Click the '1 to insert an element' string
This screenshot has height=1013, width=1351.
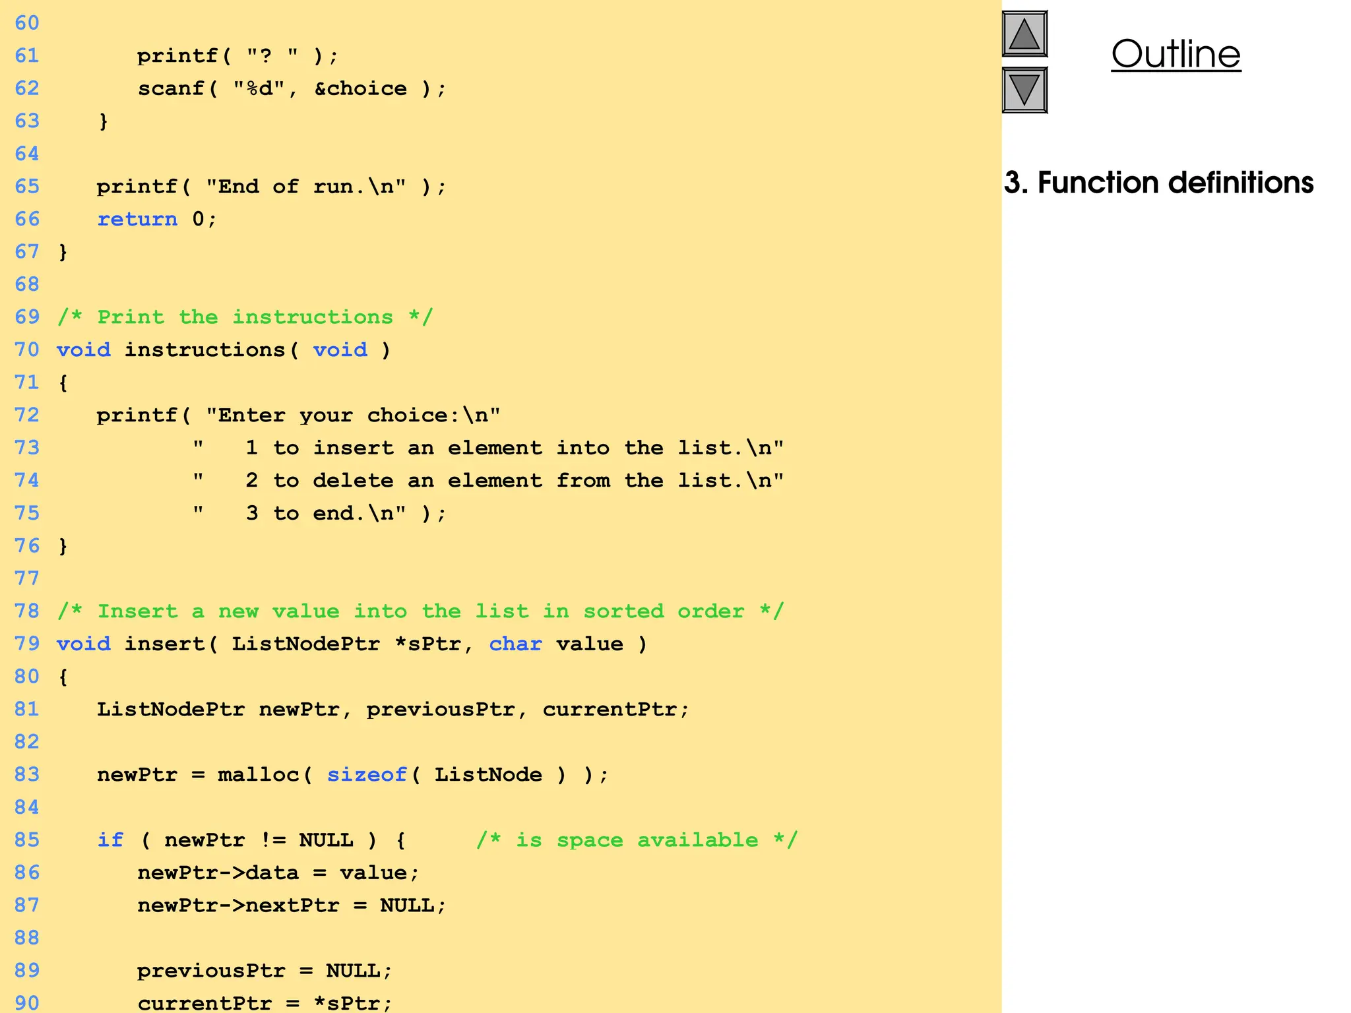coord(488,448)
